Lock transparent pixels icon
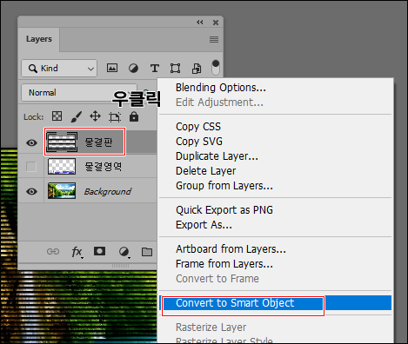This screenshot has width=408, height=344. tap(57, 116)
